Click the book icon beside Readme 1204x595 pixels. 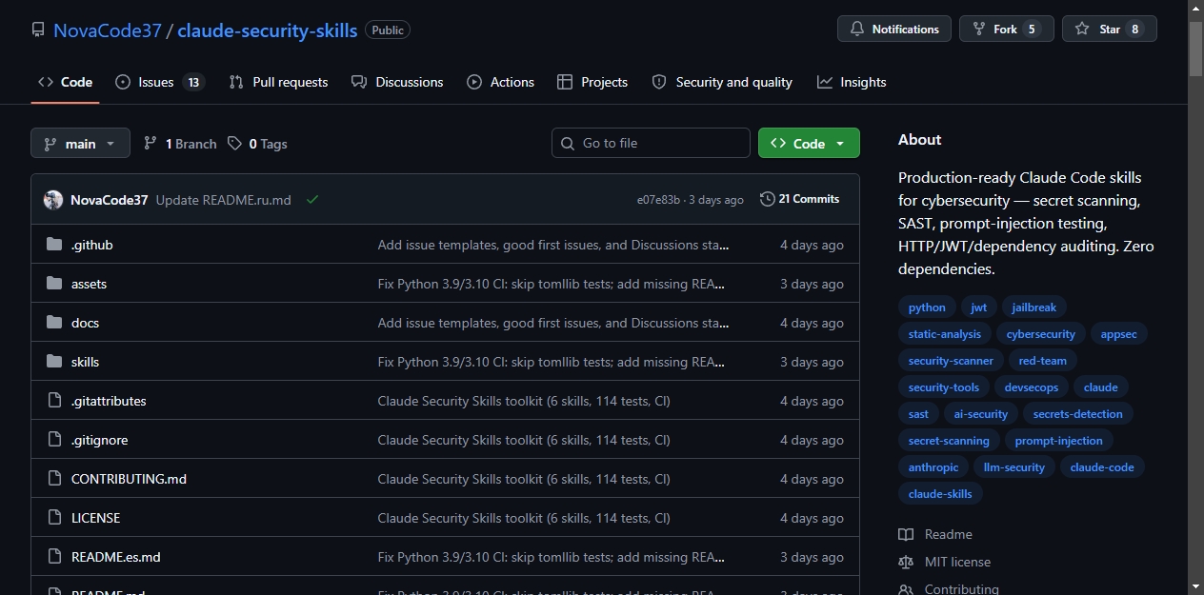906,534
